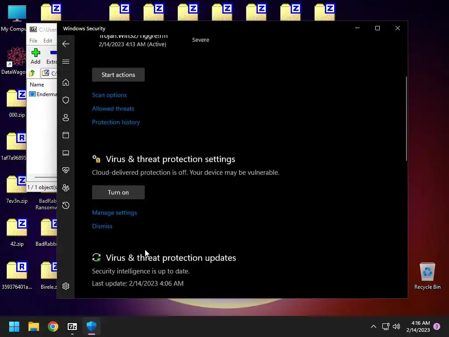Click 7-Zip up-folder arrow icon
This screenshot has width=449, height=337.
[x=32, y=73]
